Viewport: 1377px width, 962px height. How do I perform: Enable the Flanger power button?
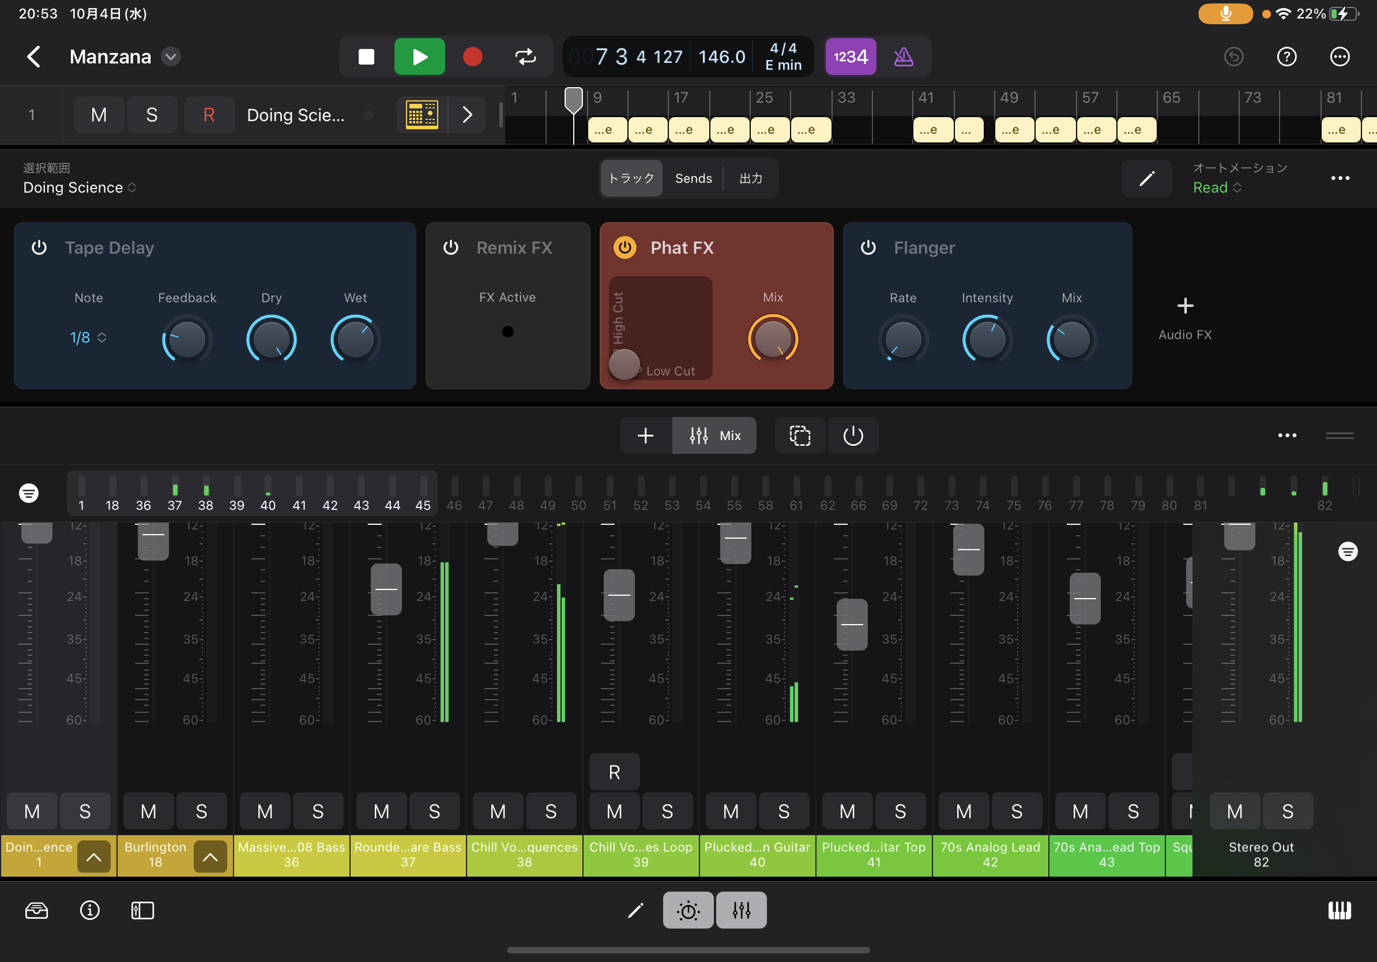868,247
